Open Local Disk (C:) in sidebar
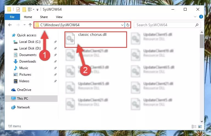This screenshot has width=211, height=136. [x=27, y=42]
